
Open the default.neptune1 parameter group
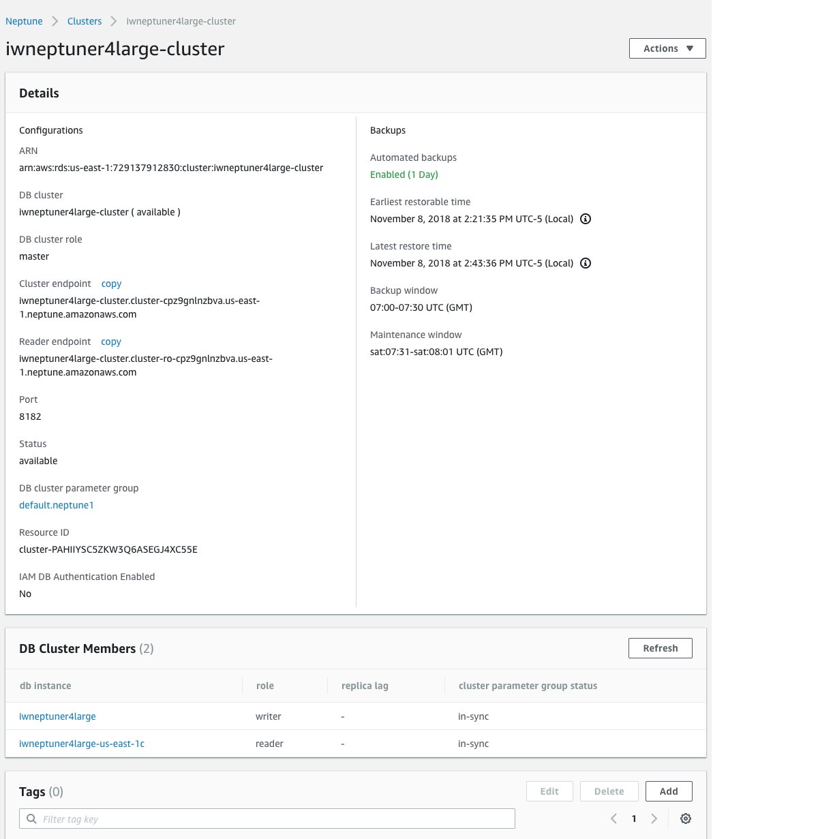[x=57, y=505]
